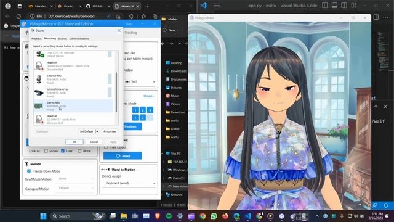The image size is (394, 222).
Task: Cancel the Sound dialog
Action: click(x=94, y=142)
